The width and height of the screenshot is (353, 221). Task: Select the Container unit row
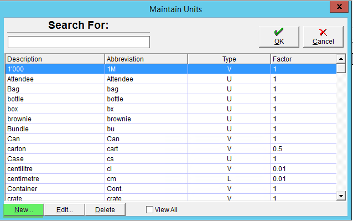click(x=171, y=188)
